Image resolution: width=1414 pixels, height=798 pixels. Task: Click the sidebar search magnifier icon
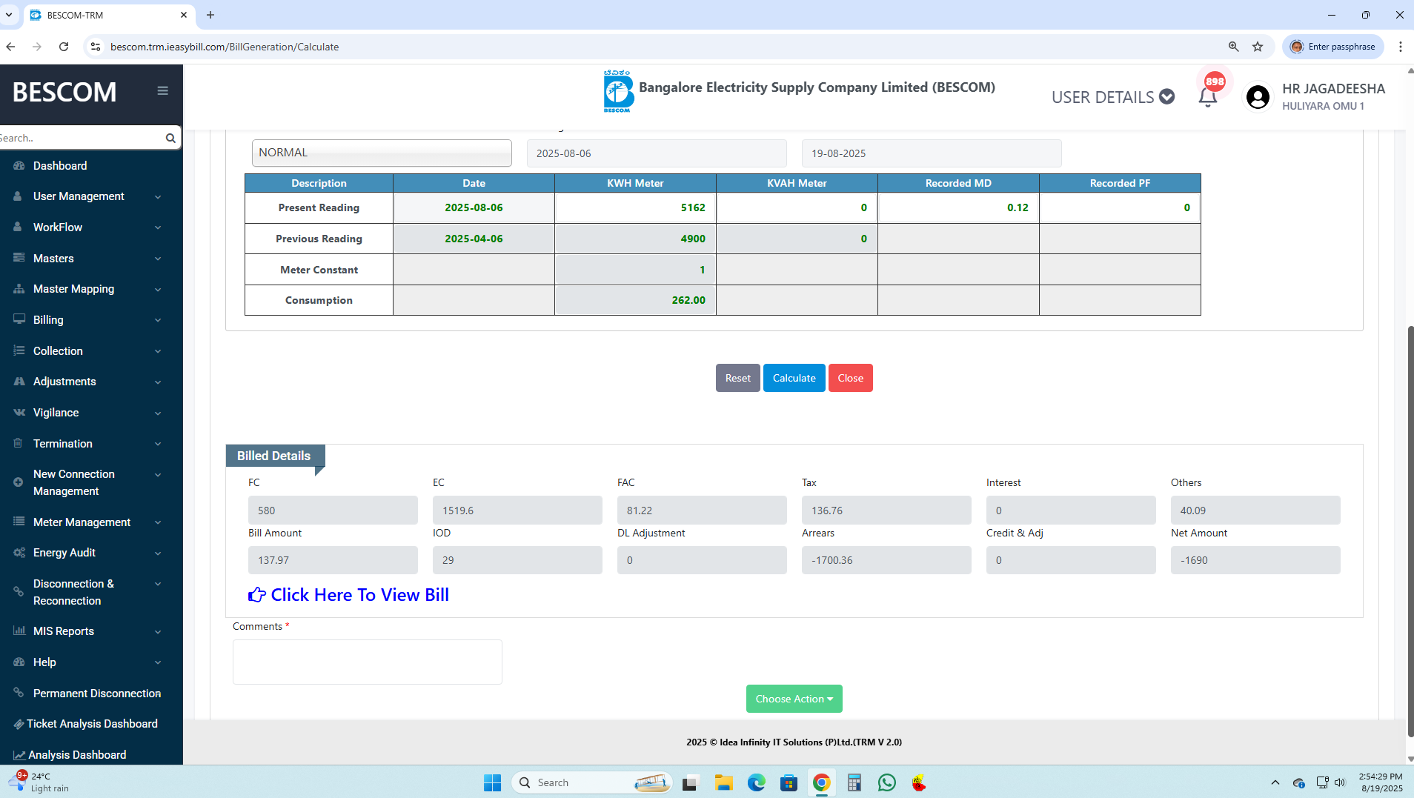pos(170,138)
